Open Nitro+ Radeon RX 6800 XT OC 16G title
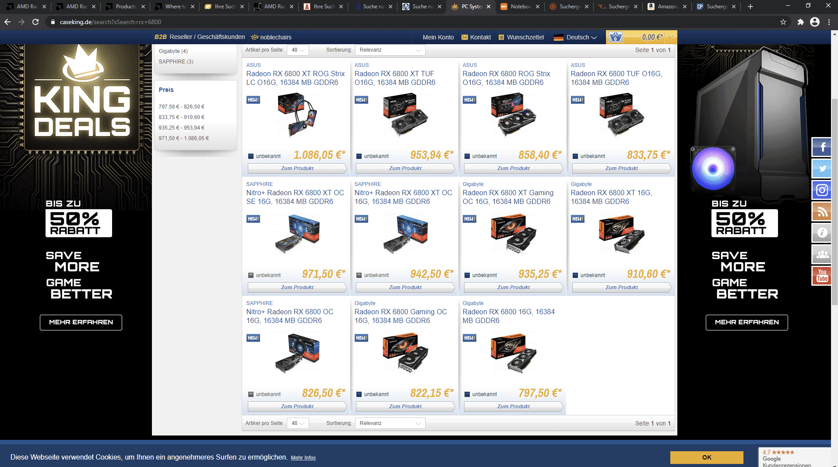 [403, 197]
